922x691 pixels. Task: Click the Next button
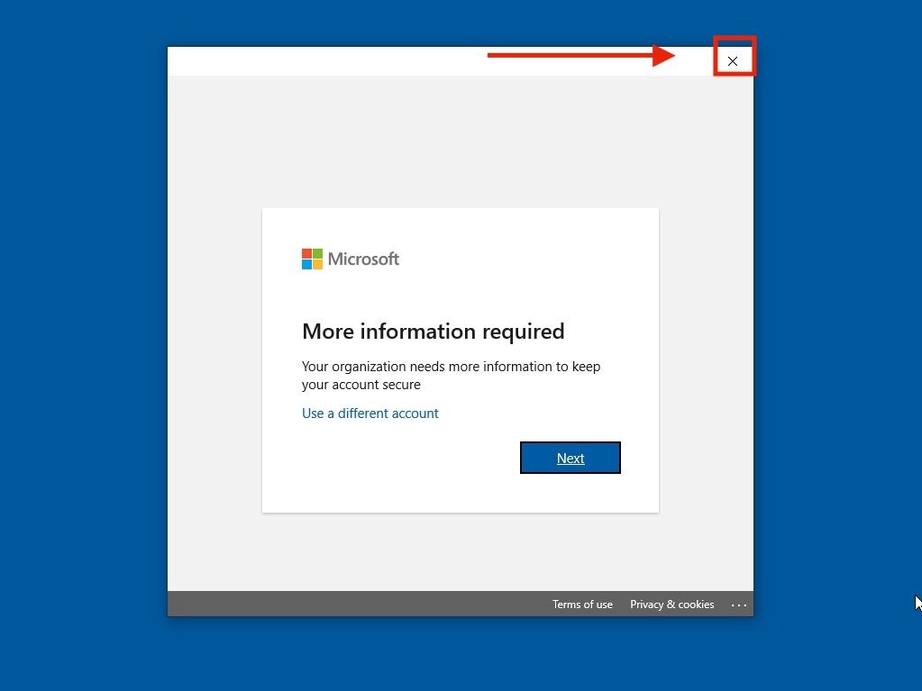click(x=571, y=458)
